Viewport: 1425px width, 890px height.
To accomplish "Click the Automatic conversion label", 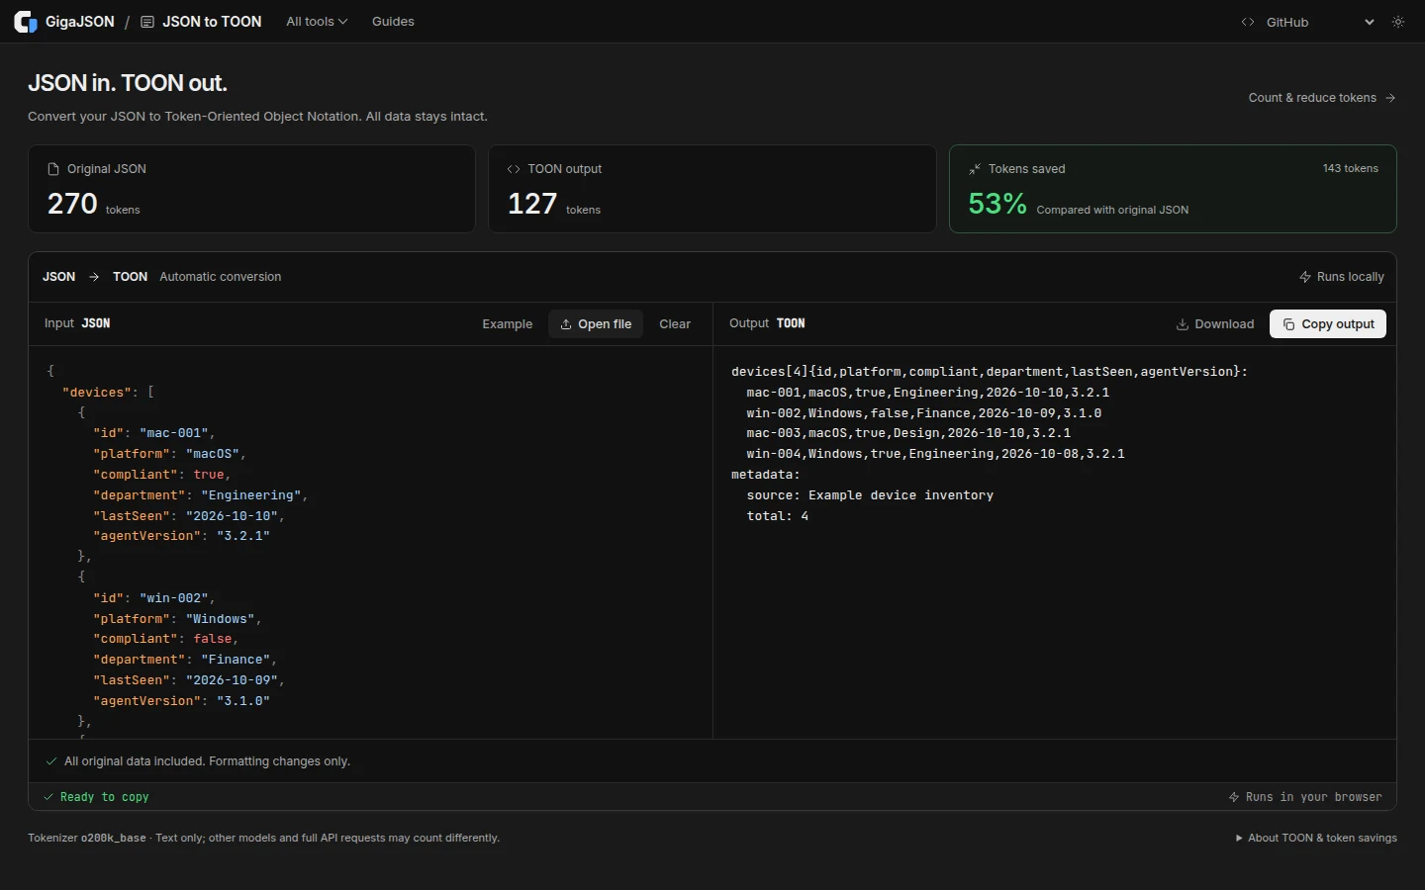I will (x=221, y=277).
